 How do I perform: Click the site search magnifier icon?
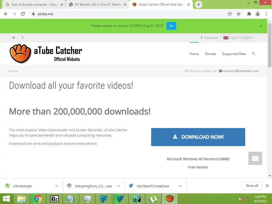254,54
